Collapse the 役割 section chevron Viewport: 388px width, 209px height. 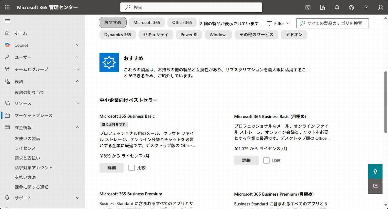78,82
